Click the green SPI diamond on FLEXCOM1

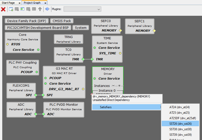click(36, 95)
